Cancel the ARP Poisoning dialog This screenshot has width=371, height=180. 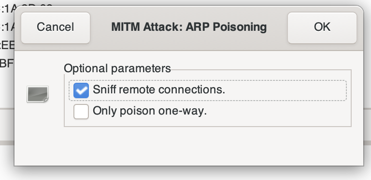pyautogui.click(x=56, y=27)
